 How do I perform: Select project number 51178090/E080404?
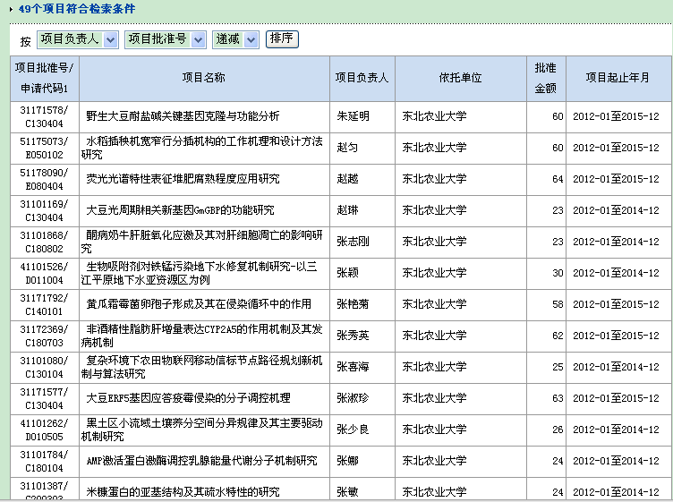coord(44,179)
